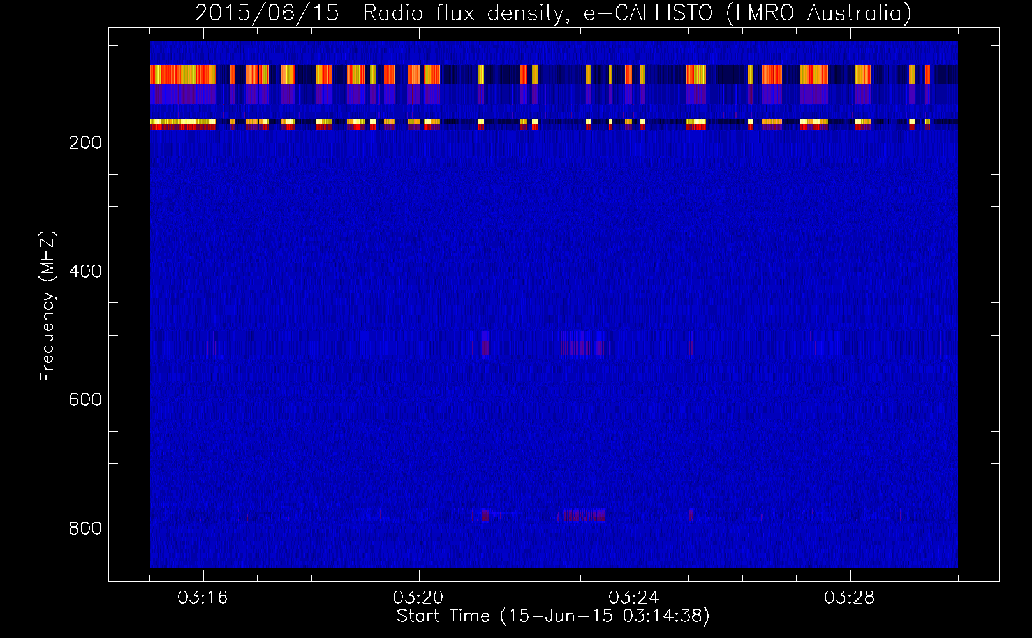Click the 03:28 time tick label
This screenshot has width=1032, height=638.
point(850,598)
